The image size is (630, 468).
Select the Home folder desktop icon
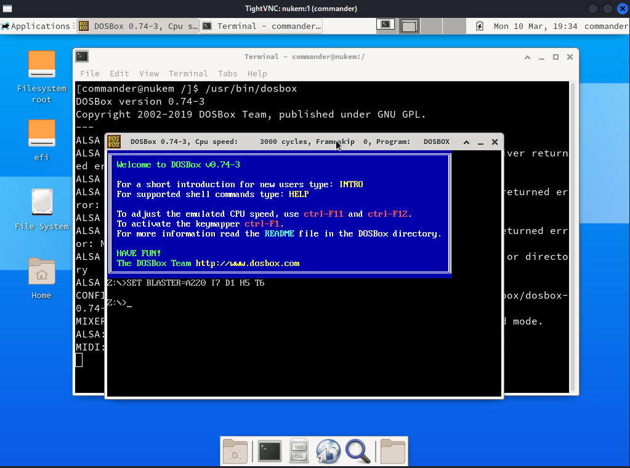point(41,278)
